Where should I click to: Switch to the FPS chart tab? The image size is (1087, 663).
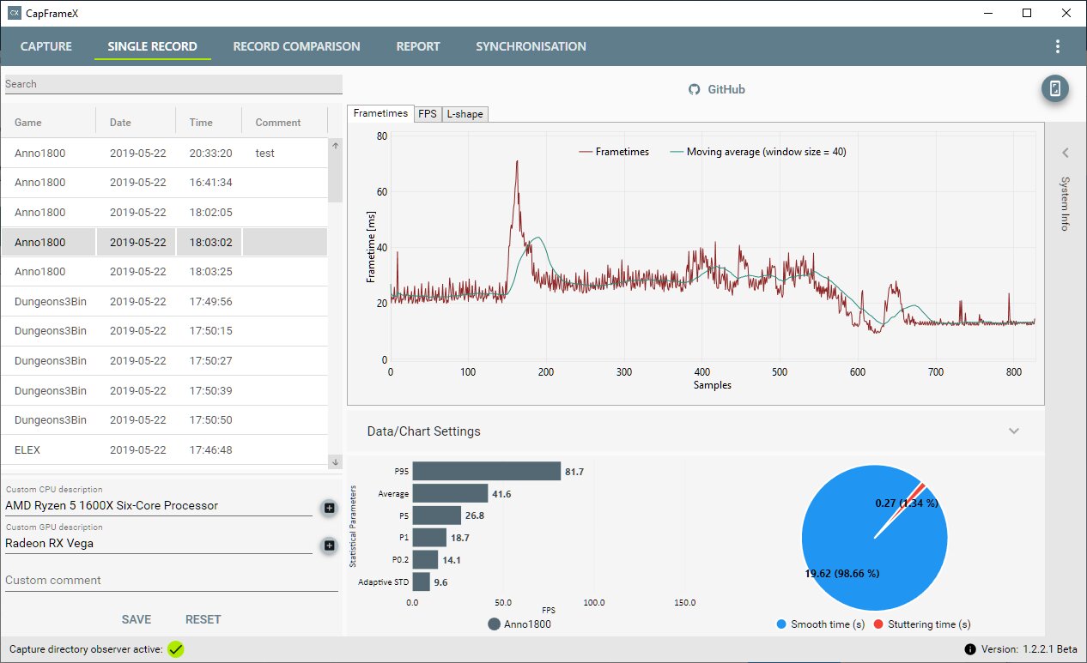(428, 114)
